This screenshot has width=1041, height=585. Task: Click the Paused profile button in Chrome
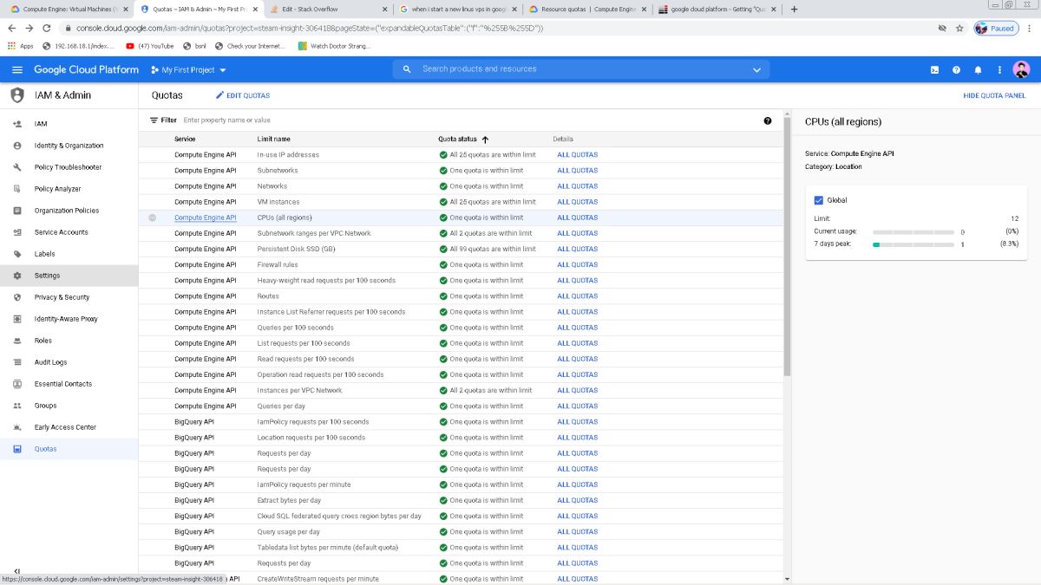tap(995, 28)
